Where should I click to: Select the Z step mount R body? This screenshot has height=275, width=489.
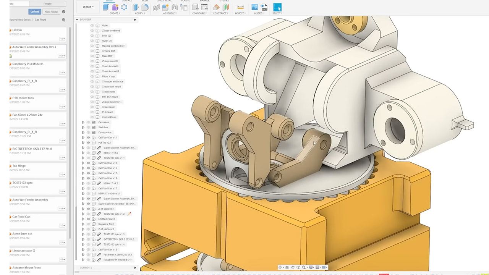[110, 61]
